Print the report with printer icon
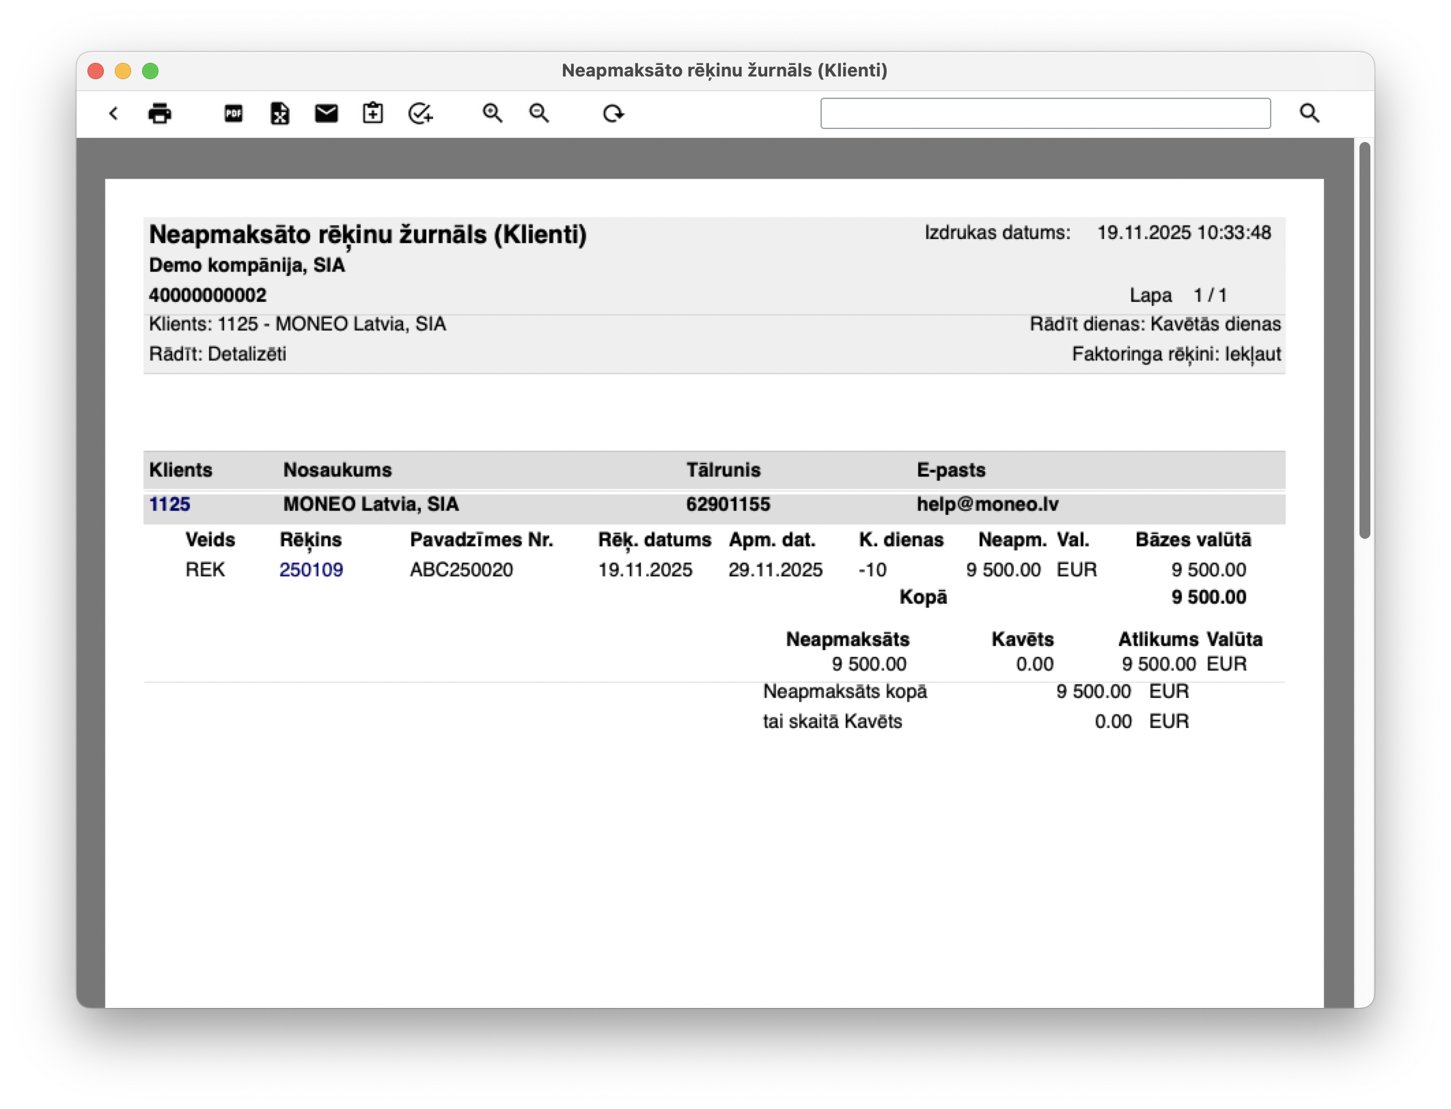Screen dimensions: 1451x1109 pos(160,113)
